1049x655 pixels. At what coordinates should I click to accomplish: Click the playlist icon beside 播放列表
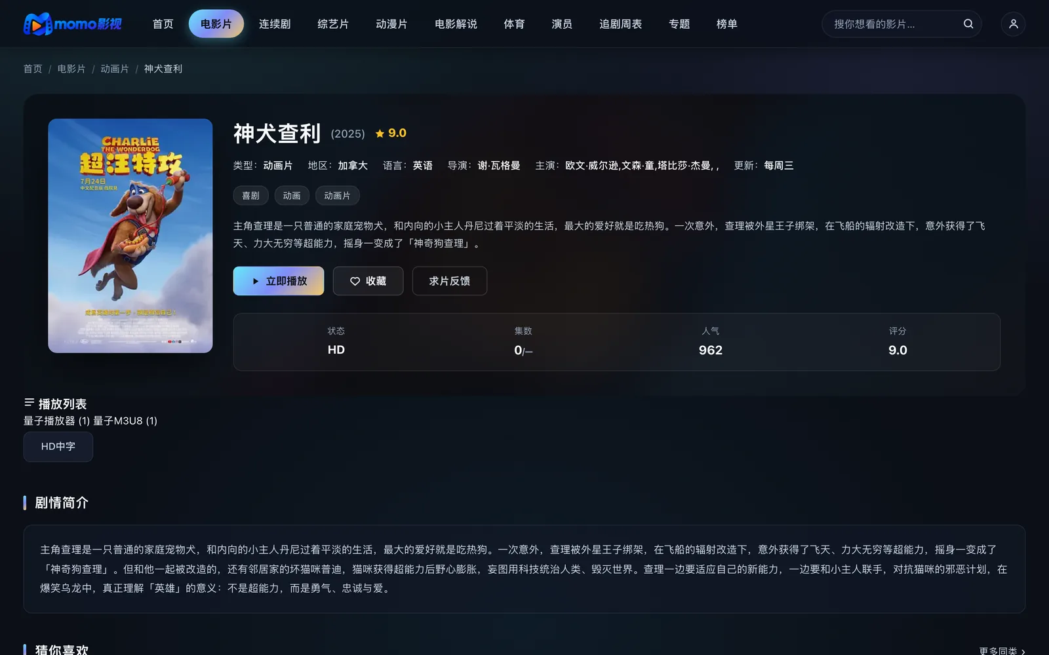tap(29, 402)
